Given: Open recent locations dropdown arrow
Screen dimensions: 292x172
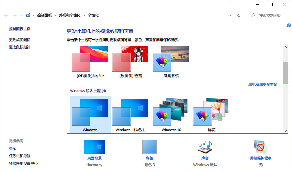Looking at the screenshot, I should pos(22,16).
